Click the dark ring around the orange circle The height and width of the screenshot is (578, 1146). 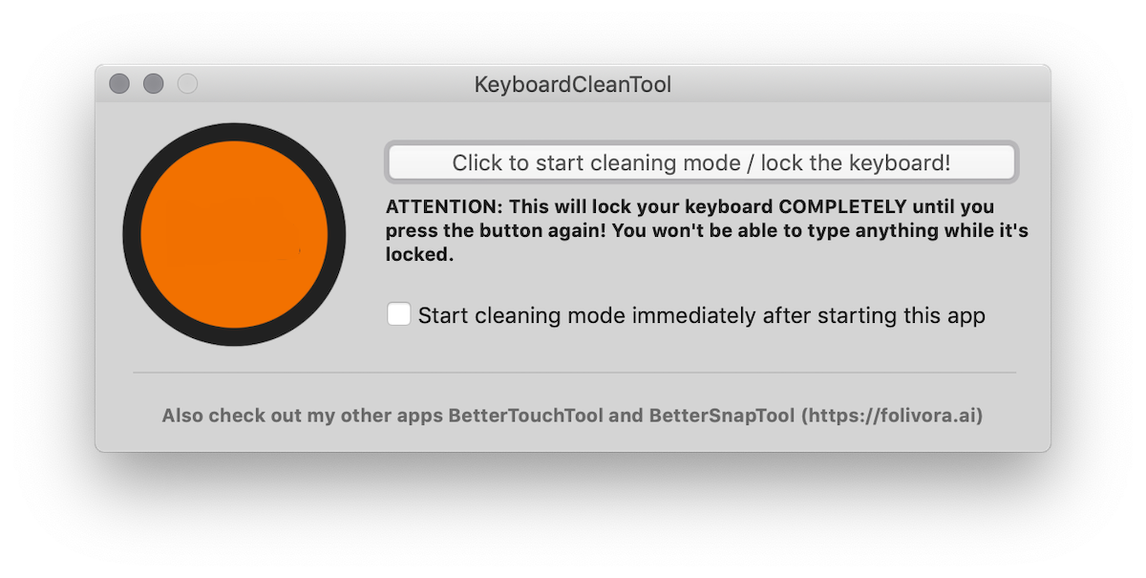pyautogui.click(x=234, y=132)
